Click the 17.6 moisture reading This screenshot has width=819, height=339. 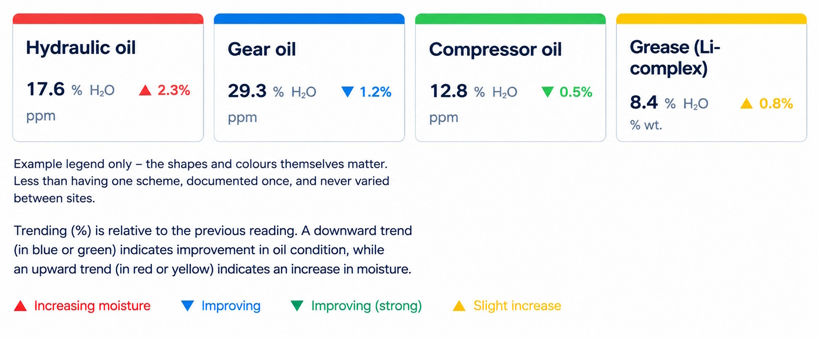click(45, 89)
